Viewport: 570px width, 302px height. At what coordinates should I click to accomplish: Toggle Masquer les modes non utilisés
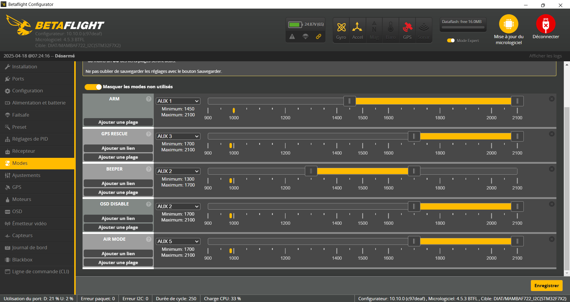[x=93, y=87]
